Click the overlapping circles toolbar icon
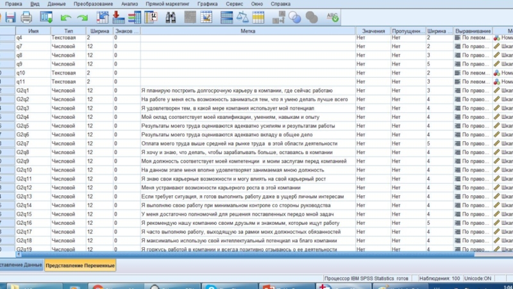This screenshot has height=289, width=513. coord(296,17)
